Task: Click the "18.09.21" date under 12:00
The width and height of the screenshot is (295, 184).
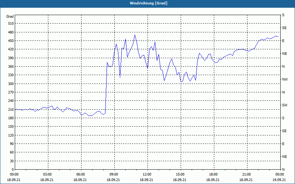Action: tap(146, 180)
